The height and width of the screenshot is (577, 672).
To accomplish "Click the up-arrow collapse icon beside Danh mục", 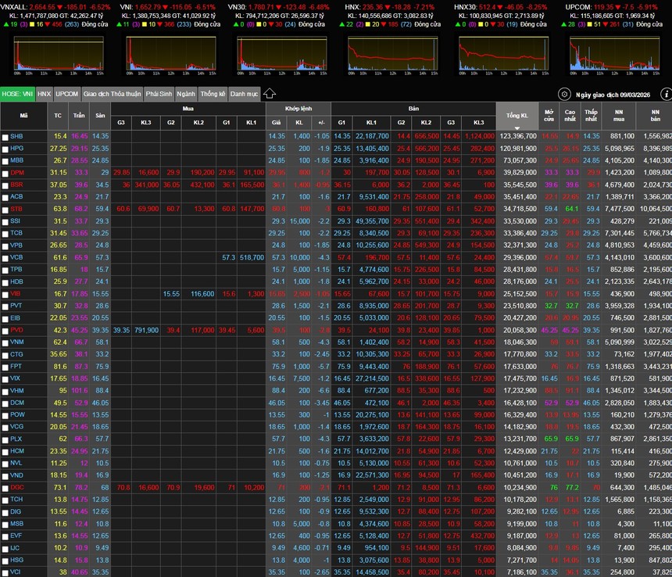I will [270, 94].
